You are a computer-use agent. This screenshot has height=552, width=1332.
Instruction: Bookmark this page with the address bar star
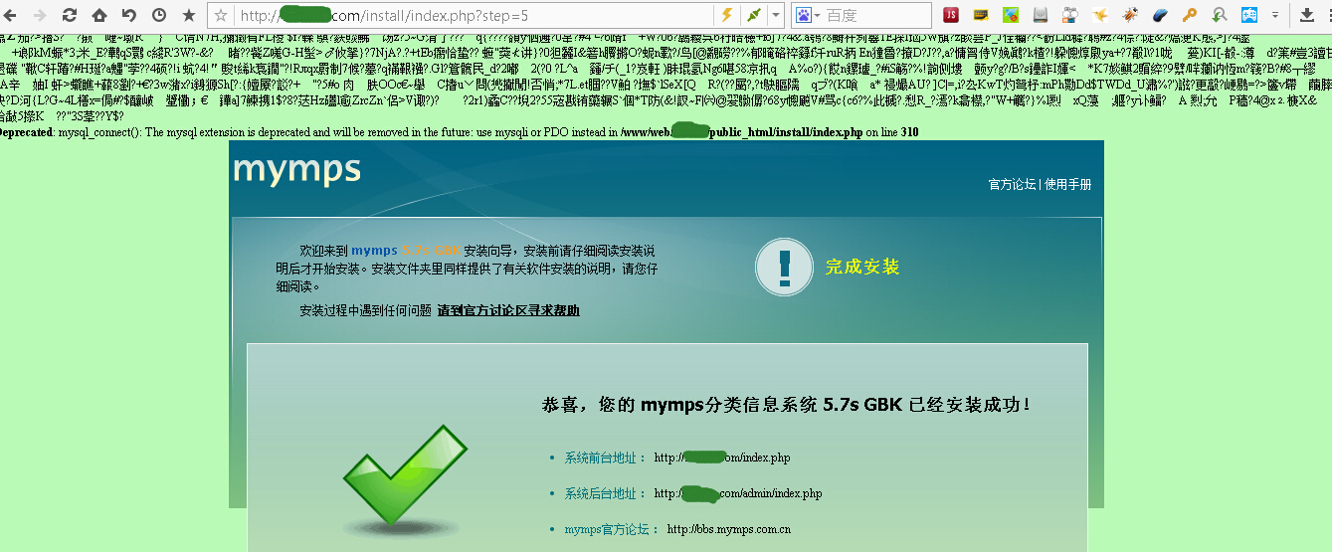(221, 16)
